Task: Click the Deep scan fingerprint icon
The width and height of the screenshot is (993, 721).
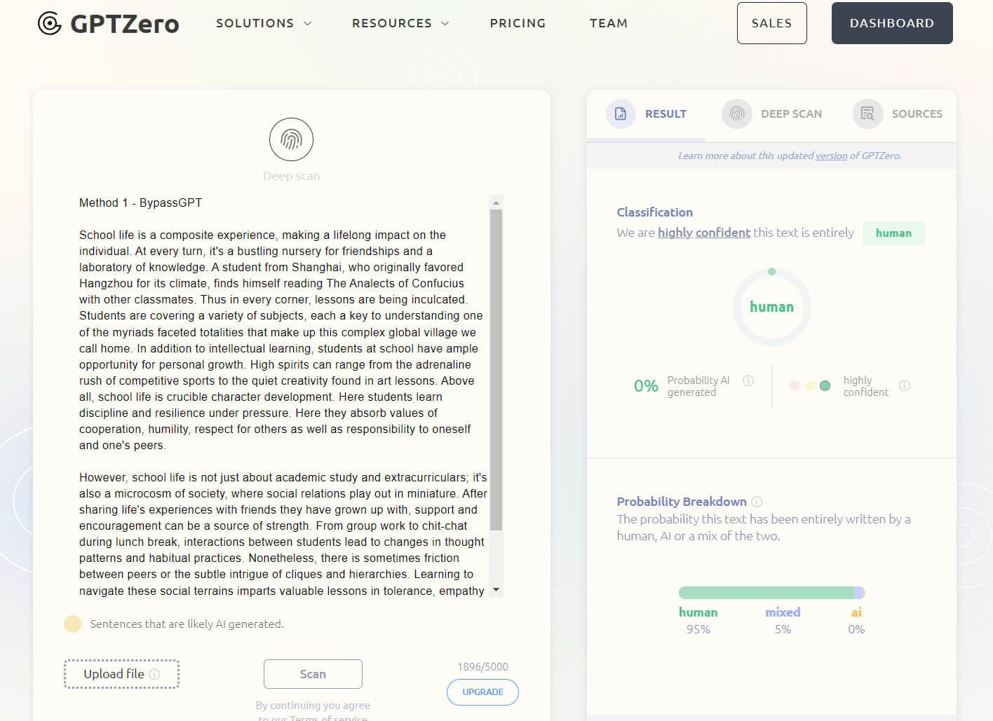Action: (x=291, y=139)
